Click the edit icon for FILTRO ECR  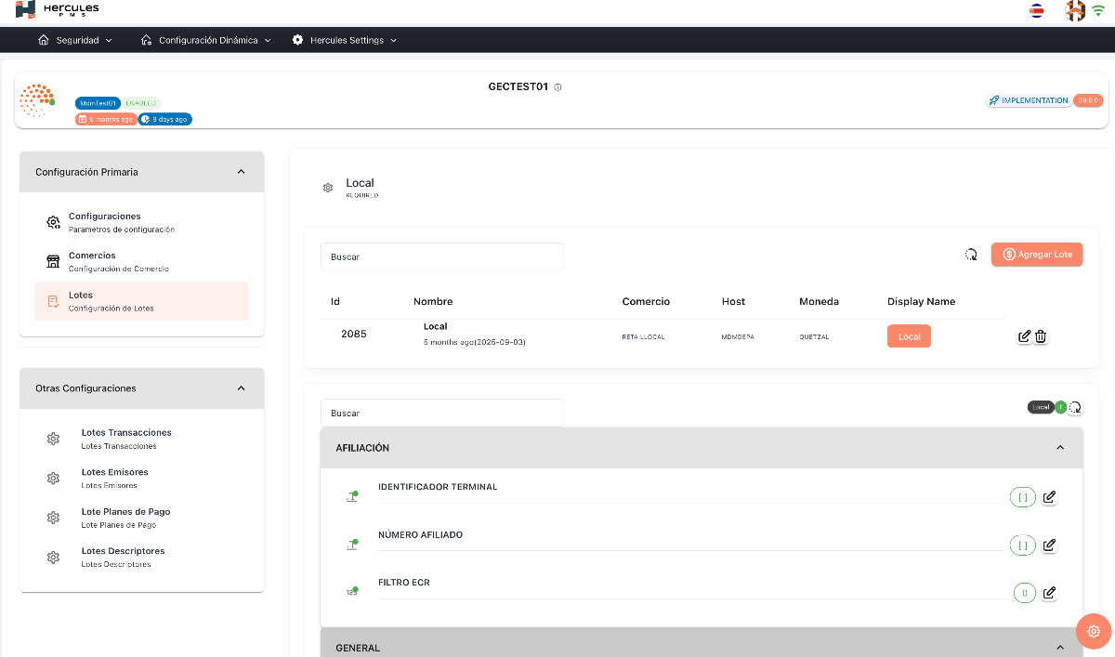(x=1049, y=592)
